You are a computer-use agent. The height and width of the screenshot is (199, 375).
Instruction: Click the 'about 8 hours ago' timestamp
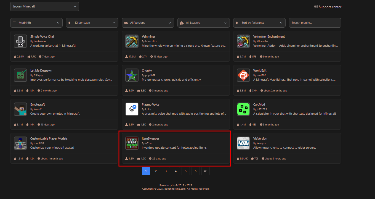pos(275,159)
